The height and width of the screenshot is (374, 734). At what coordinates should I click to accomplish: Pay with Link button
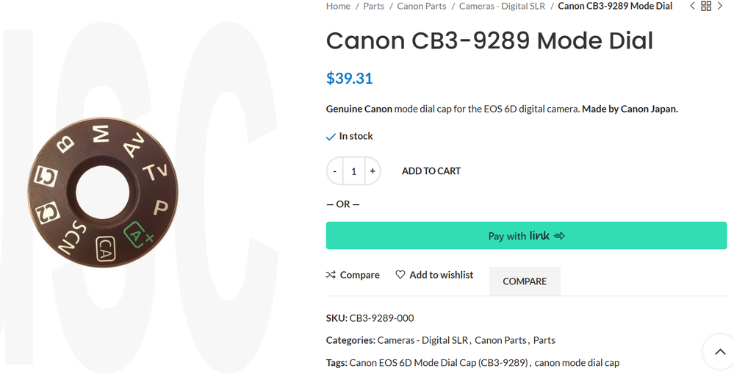coord(526,236)
